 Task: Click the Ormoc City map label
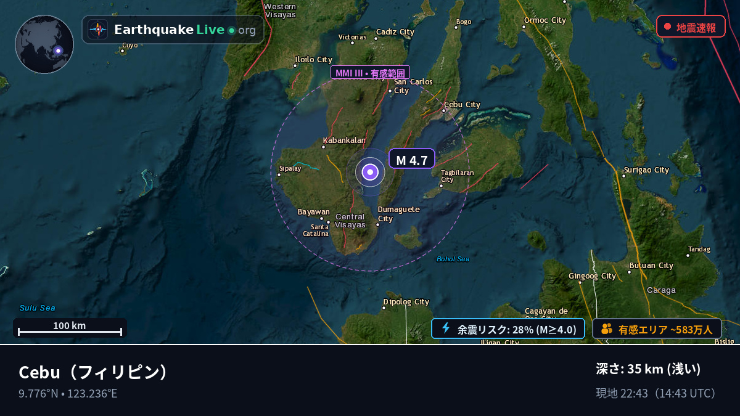(545, 20)
